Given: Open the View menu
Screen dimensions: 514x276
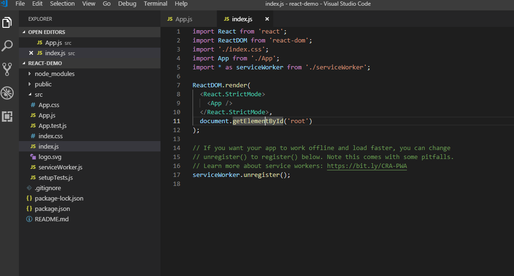Looking at the screenshot, I should click(89, 4).
